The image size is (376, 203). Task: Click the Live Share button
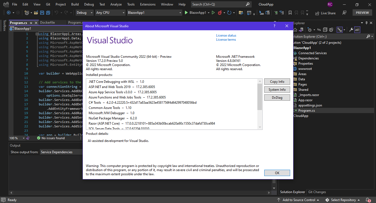325,13
